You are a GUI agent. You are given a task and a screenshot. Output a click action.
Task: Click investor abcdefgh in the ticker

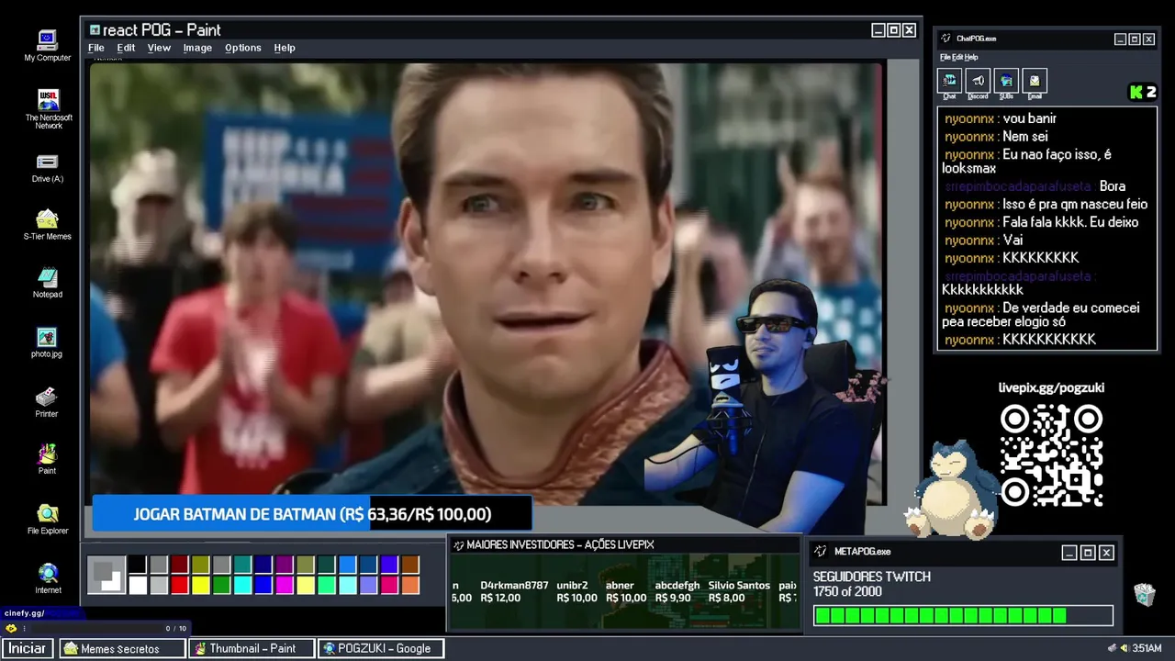(677, 591)
